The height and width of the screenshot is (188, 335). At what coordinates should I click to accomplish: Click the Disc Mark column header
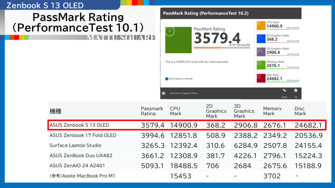pos(300,111)
